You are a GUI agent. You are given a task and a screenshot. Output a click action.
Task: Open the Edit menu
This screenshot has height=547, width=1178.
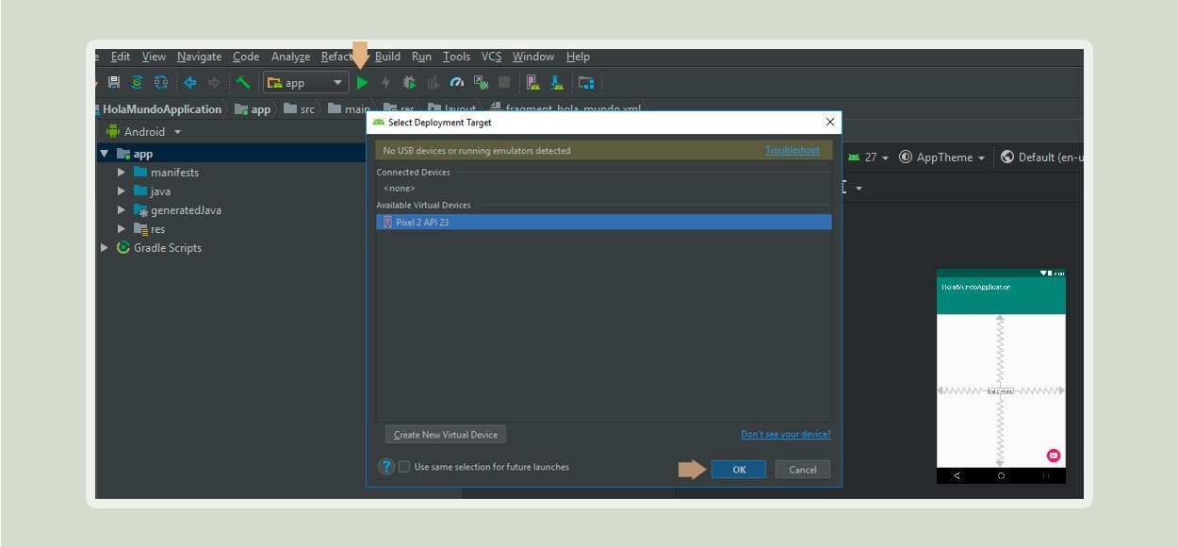click(x=121, y=57)
